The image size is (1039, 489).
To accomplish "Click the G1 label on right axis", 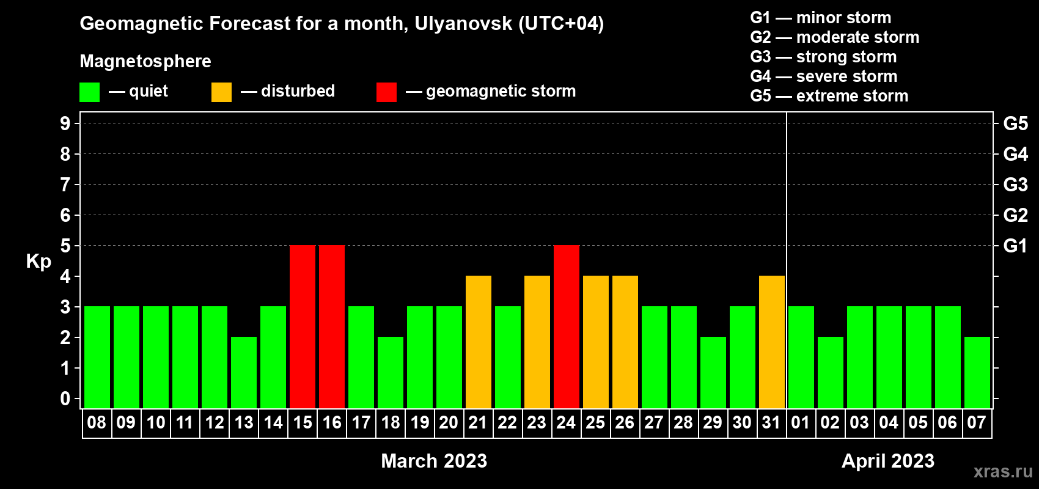I will pos(1015,246).
